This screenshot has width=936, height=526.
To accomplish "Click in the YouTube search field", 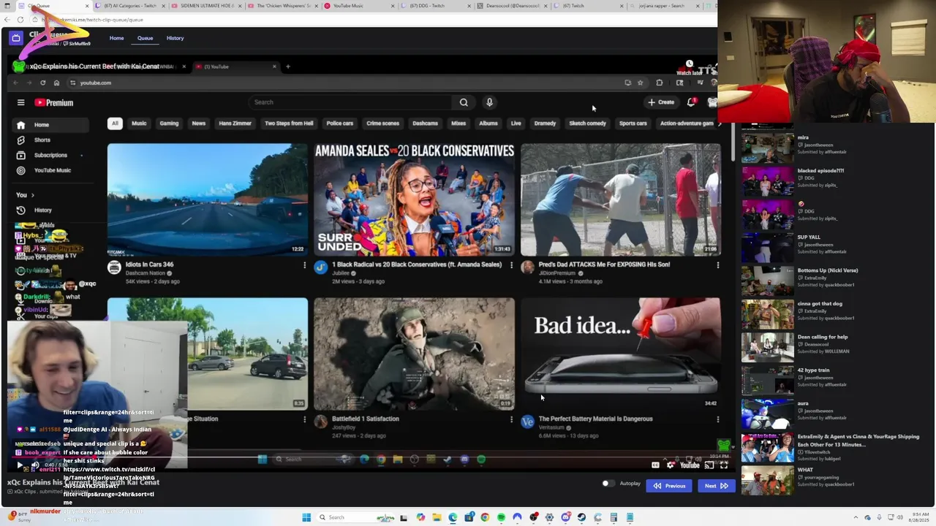I will (351, 102).
